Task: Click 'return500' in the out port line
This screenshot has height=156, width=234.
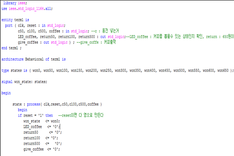Action: click(87, 37)
